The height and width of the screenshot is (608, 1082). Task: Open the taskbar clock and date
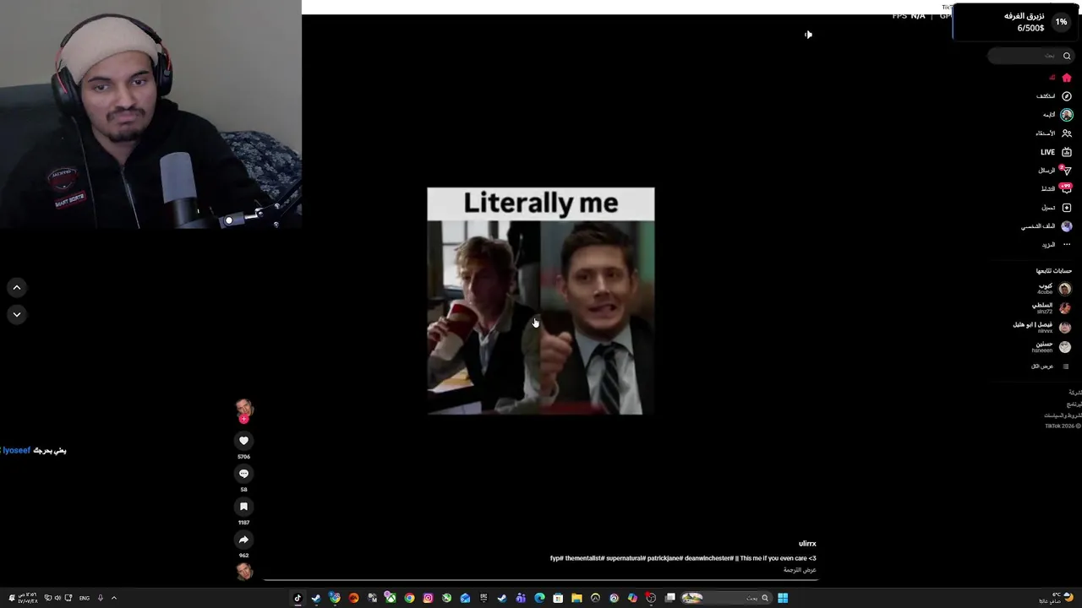click(27, 598)
